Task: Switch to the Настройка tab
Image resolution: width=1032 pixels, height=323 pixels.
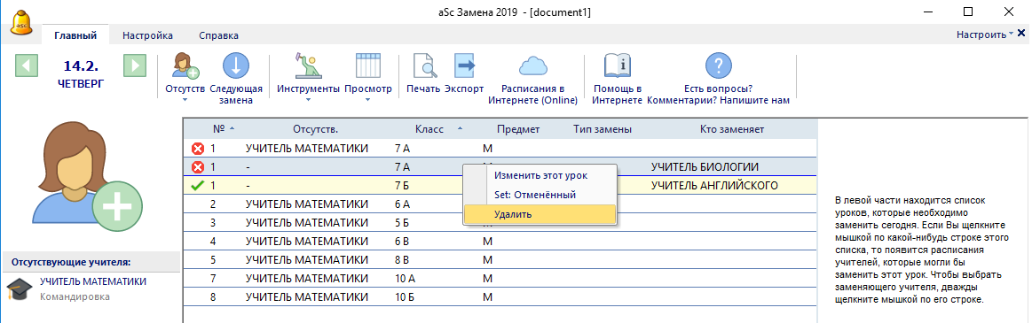Action: coord(147,35)
